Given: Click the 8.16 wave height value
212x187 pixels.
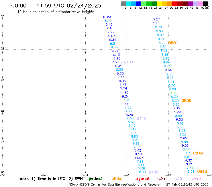Looking at the screenshot, I should point(165,55).
